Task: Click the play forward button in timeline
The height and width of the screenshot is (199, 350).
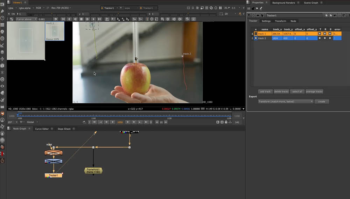Action: pyautogui.click(x=128, y=122)
